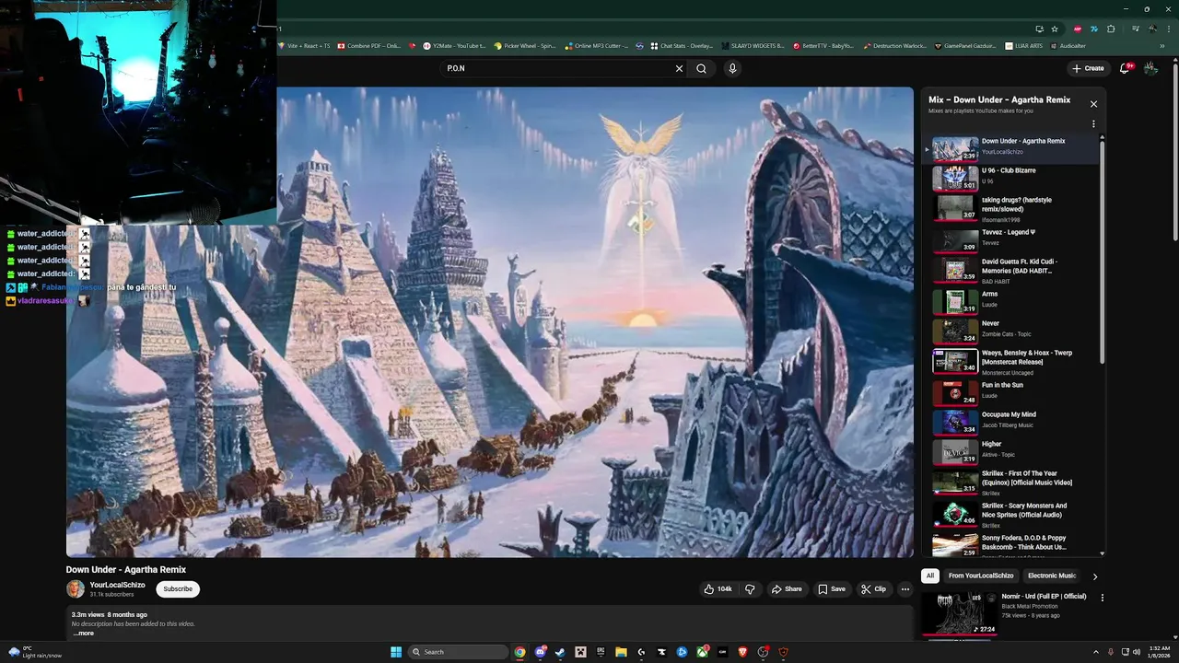Play Waeys, Bensley & Hoax - Twerp

pyautogui.click(x=1011, y=360)
